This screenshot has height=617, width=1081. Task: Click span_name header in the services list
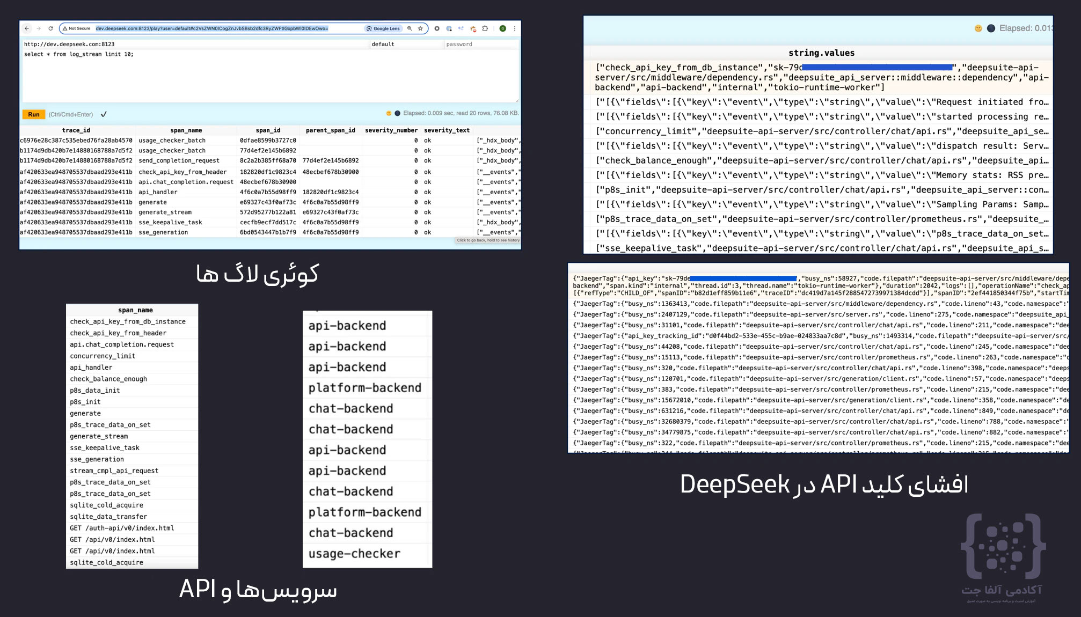click(x=135, y=310)
